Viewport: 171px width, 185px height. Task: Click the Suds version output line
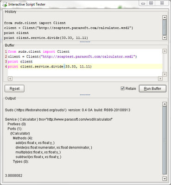click(x=68, y=110)
